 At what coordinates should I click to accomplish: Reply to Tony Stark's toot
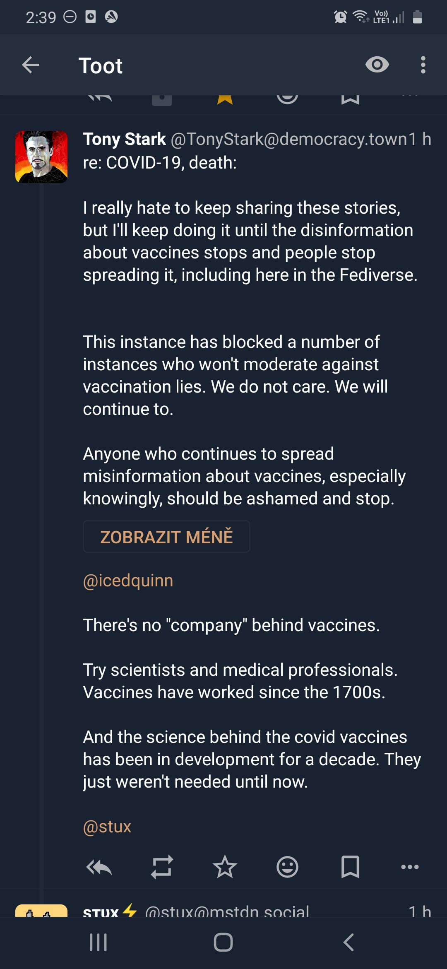click(99, 866)
